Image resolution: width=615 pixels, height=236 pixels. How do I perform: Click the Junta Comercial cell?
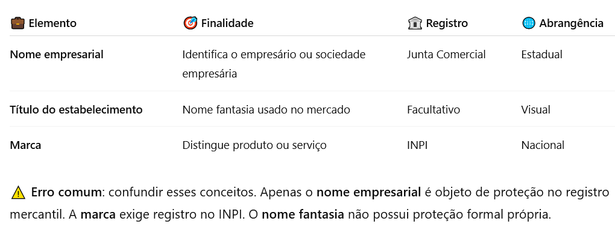(446, 55)
